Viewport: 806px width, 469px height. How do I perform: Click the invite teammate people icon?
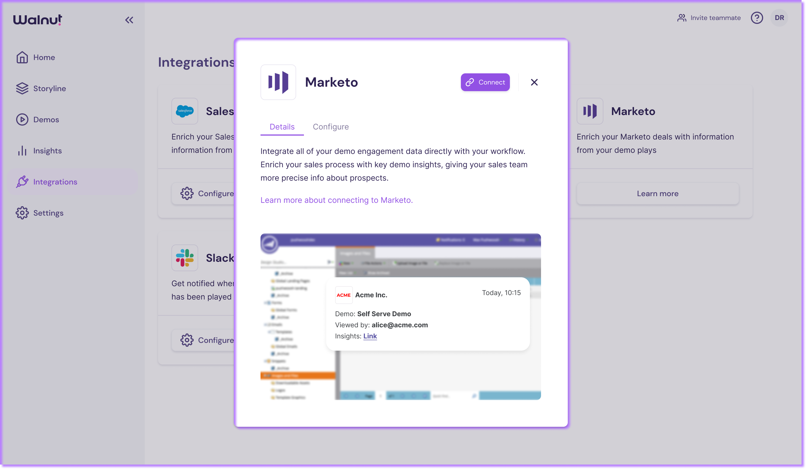pos(682,18)
